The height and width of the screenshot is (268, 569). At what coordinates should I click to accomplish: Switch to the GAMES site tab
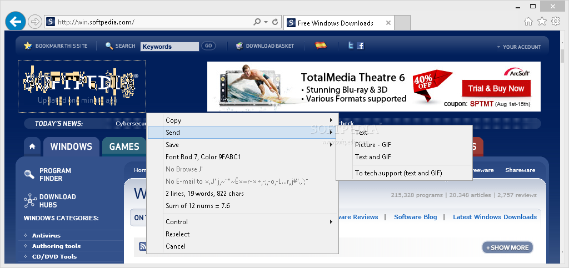[x=124, y=146]
